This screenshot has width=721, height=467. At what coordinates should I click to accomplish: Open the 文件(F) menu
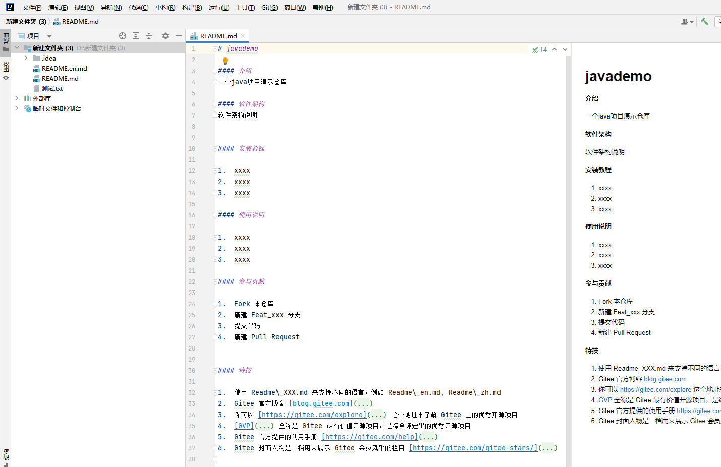tap(32, 7)
